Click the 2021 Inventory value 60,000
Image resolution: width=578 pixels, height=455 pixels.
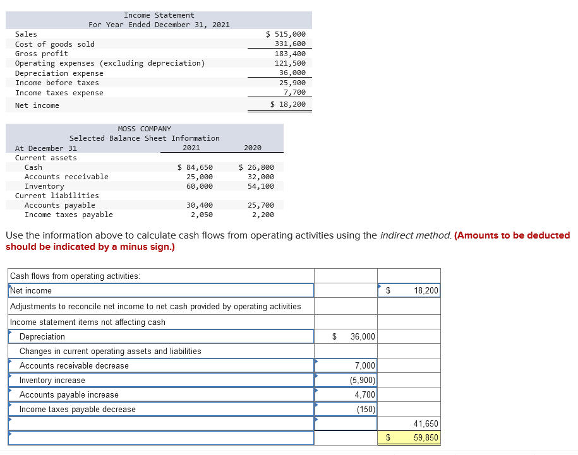200,186
